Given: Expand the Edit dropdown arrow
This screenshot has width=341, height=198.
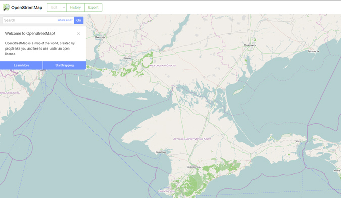Looking at the screenshot, I should pos(64,8).
